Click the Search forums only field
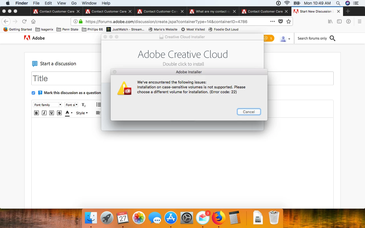365x228 pixels. (x=312, y=38)
